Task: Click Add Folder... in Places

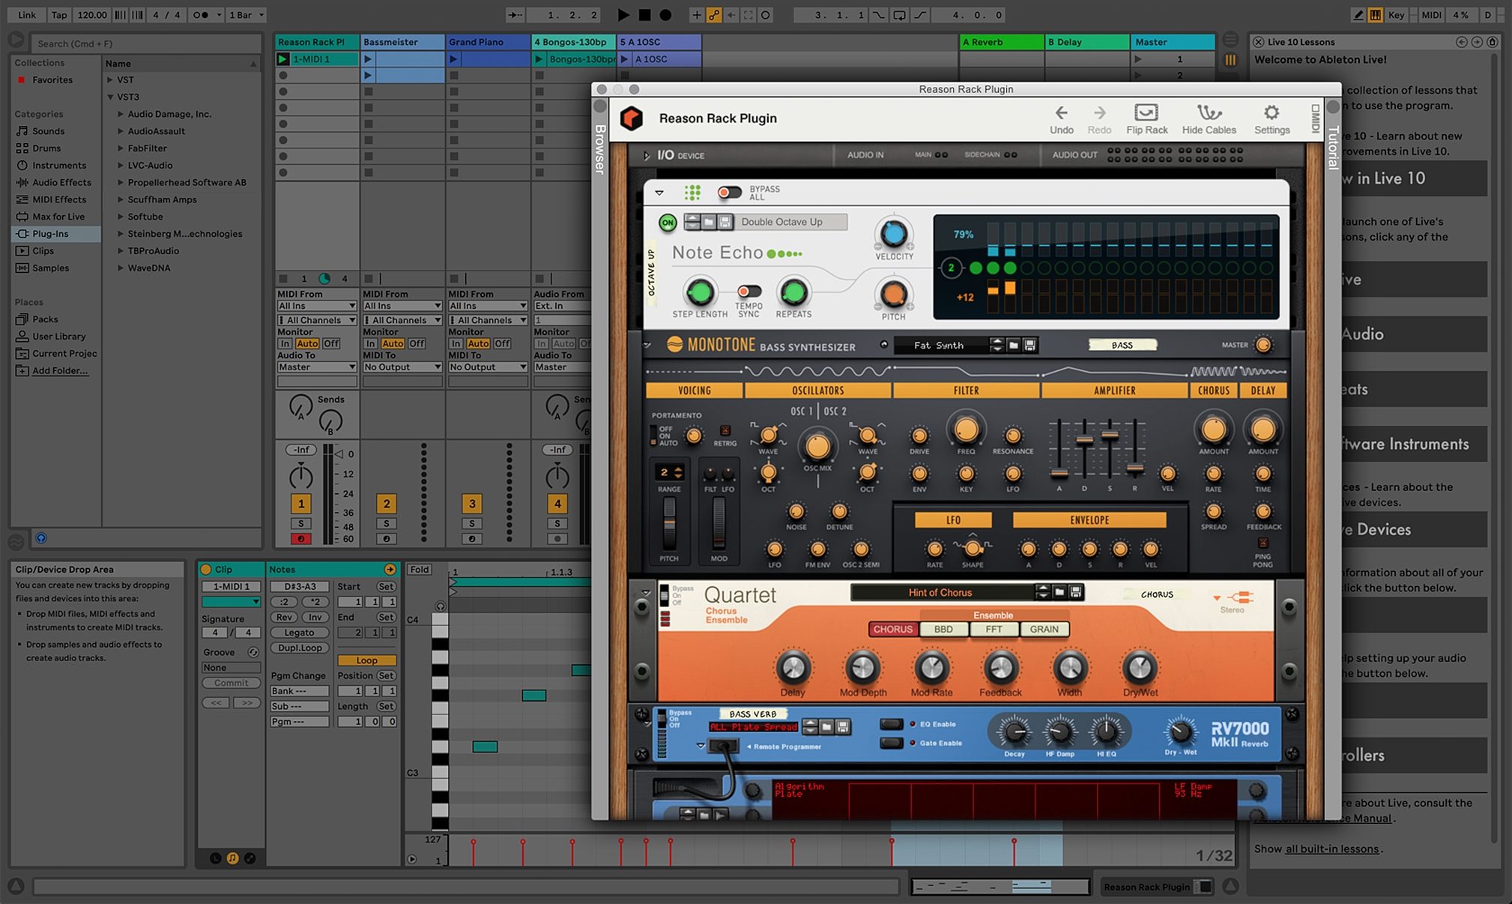Action: pyautogui.click(x=60, y=371)
